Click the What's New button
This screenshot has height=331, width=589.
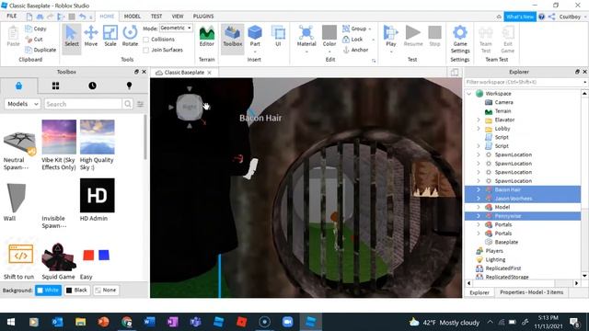520,17
